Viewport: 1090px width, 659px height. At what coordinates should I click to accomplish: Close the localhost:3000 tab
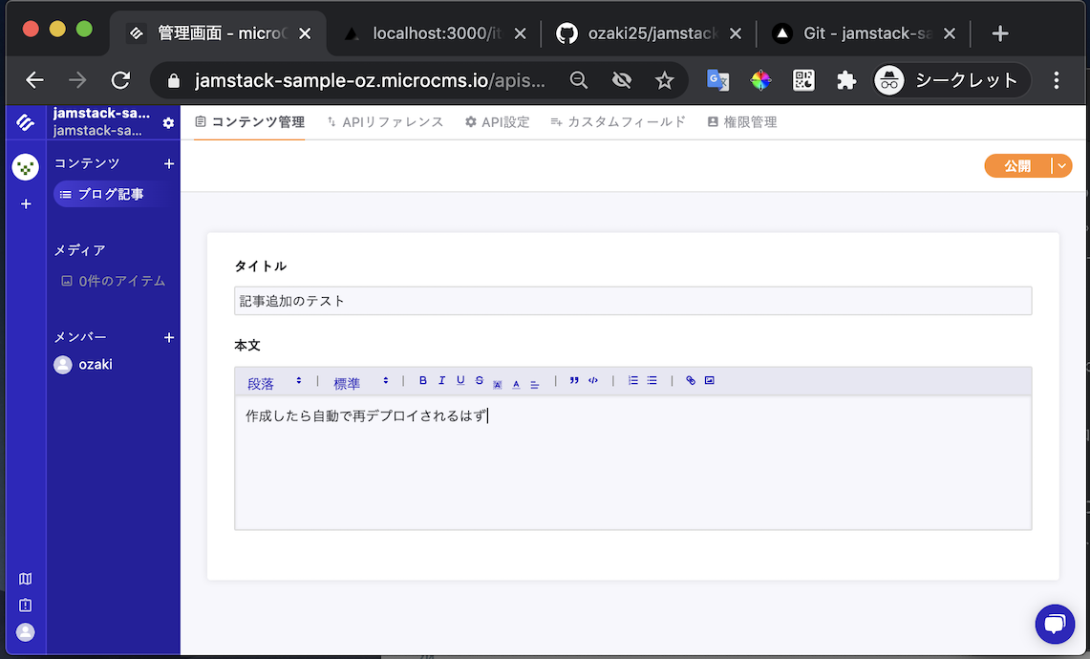click(520, 33)
